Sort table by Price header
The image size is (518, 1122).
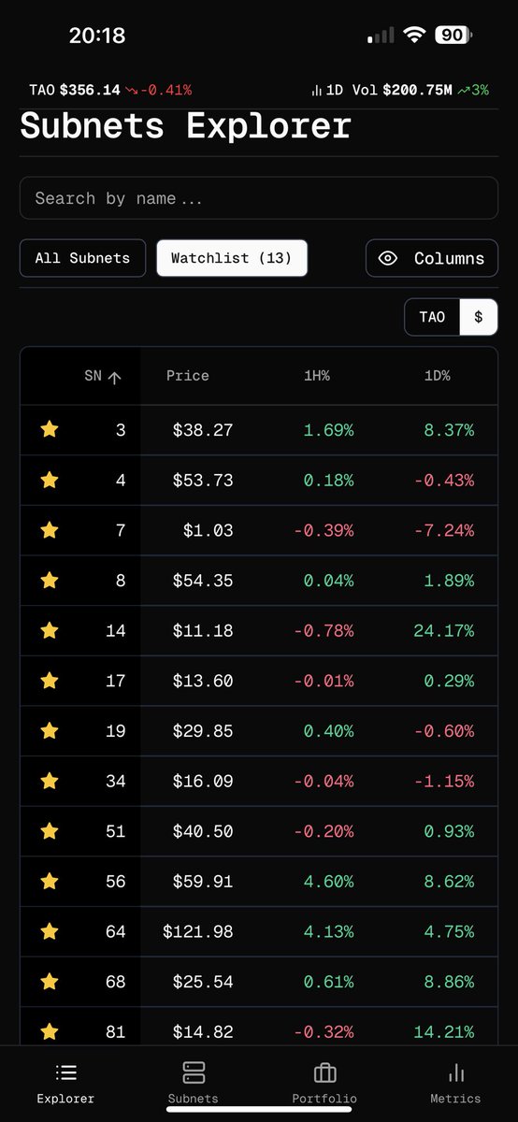(x=188, y=376)
